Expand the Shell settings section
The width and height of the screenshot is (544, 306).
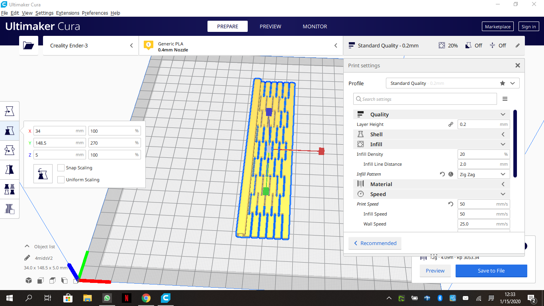pyautogui.click(x=431, y=134)
